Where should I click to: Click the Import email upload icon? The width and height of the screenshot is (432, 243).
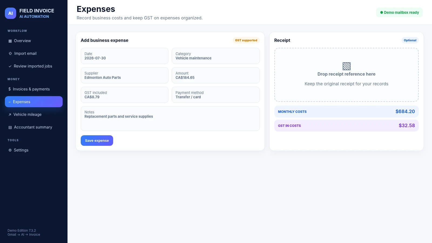click(10, 53)
